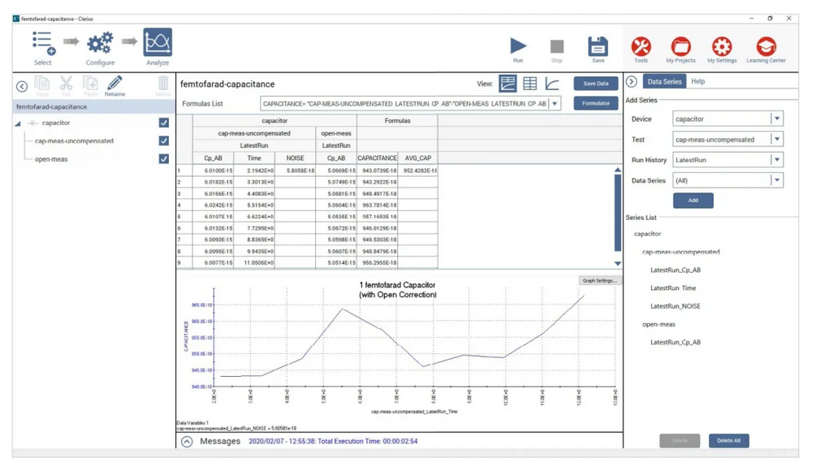
Task: Select LatestRun_Cp_AB under open-meas series
Action: coord(675,343)
